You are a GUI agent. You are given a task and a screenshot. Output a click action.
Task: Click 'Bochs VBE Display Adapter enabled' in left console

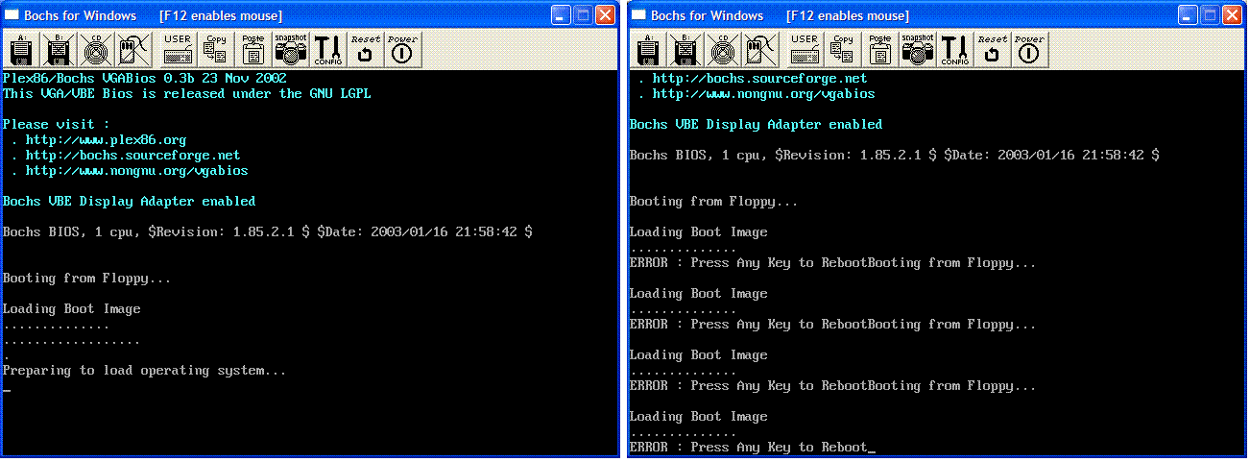130,202
